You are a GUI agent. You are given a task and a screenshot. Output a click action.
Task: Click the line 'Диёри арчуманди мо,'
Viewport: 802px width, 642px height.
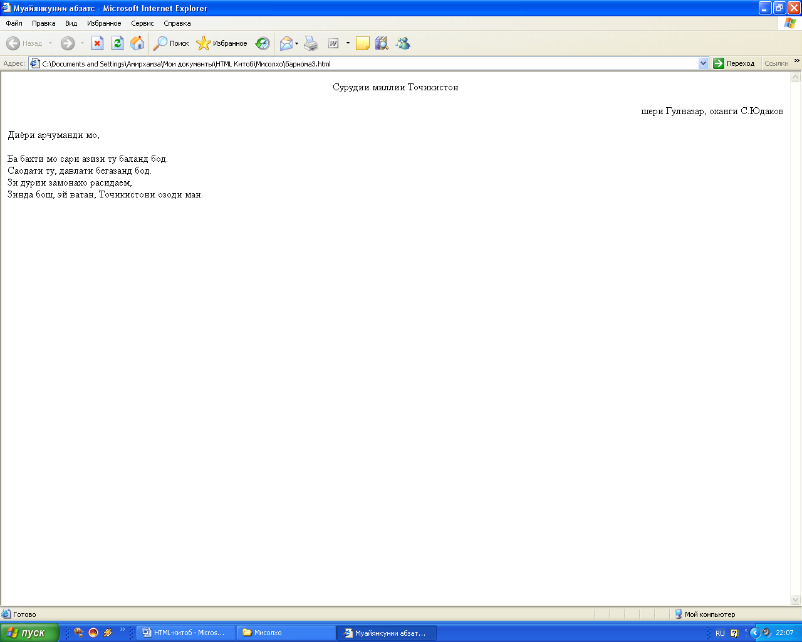click(x=53, y=135)
